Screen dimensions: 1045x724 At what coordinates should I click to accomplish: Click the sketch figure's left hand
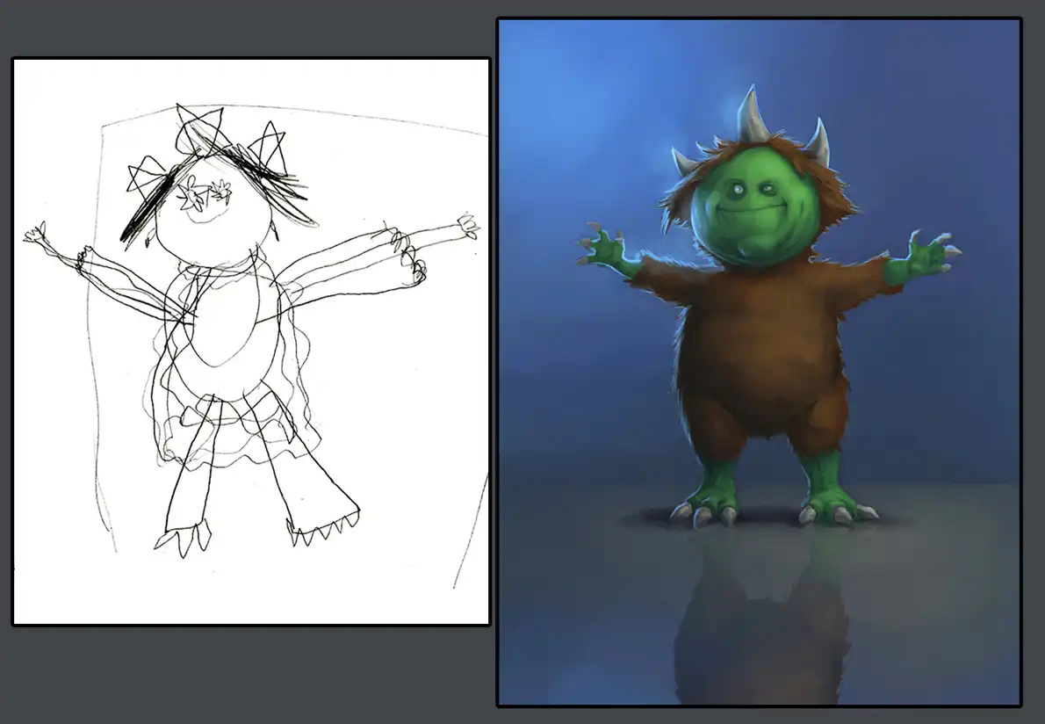tap(37, 234)
